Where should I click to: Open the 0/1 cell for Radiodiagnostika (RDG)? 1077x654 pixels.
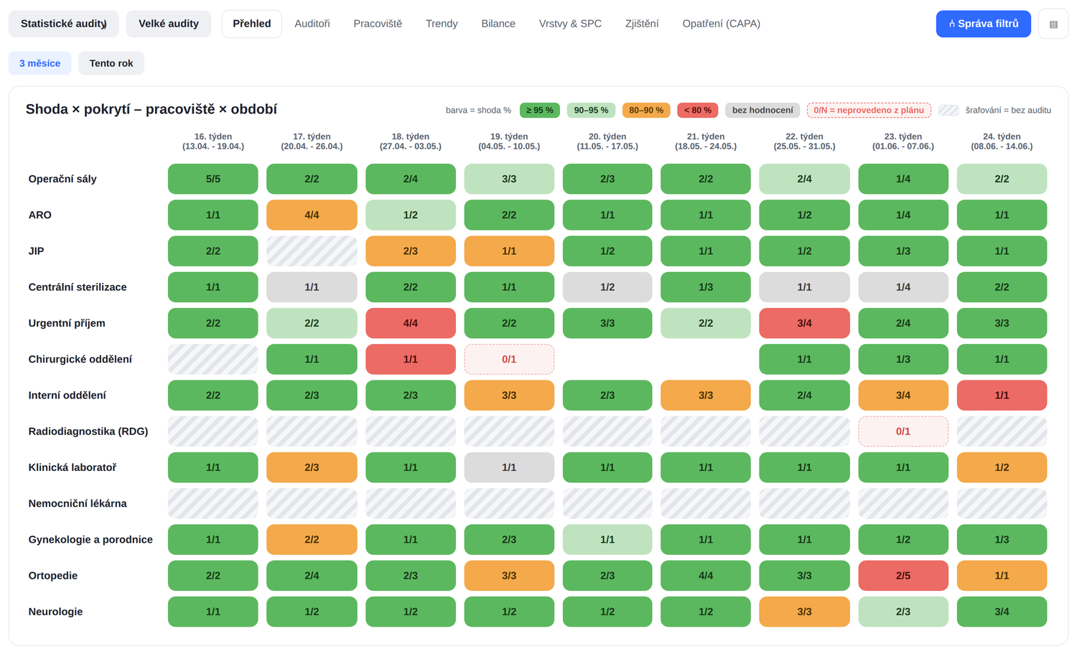coord(903,431)
